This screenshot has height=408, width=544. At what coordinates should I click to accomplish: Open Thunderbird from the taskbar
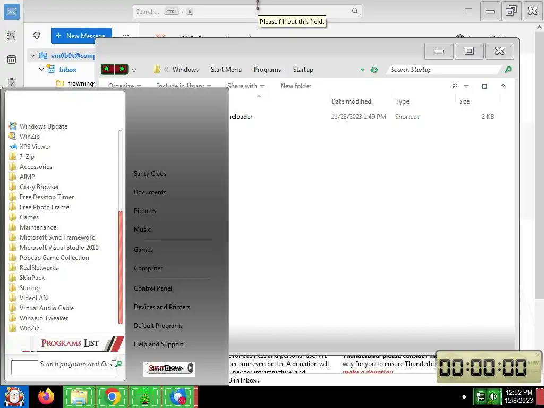[x=178, y=396]
